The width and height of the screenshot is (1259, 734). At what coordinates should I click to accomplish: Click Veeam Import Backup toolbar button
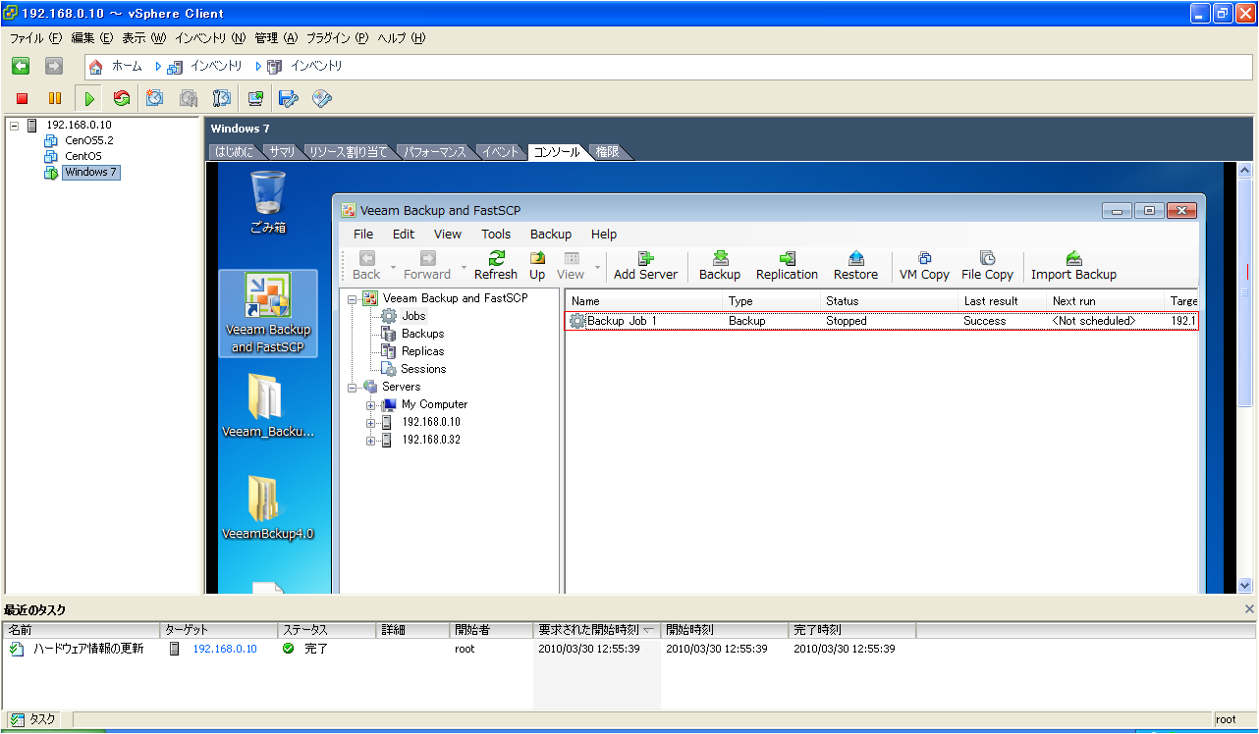pos(1073,265)
